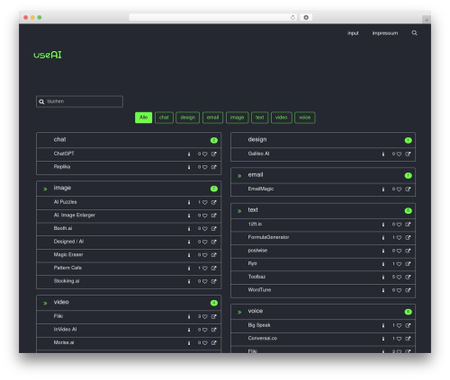450x380 pixels.
Task: Filter by image category
Action: pyautogui.click(x=237, y=118)
